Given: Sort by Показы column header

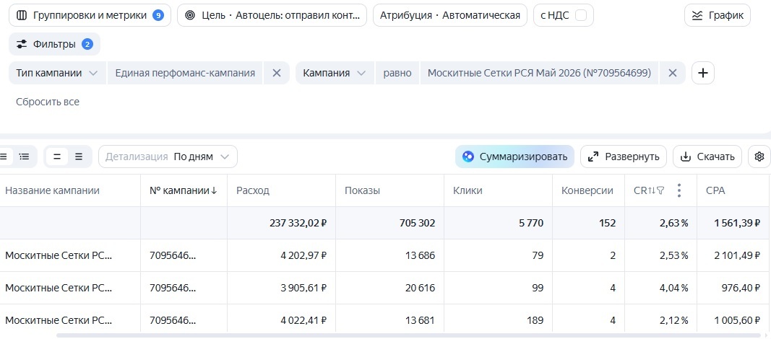Looking at the screenshot, I should 363,191.
